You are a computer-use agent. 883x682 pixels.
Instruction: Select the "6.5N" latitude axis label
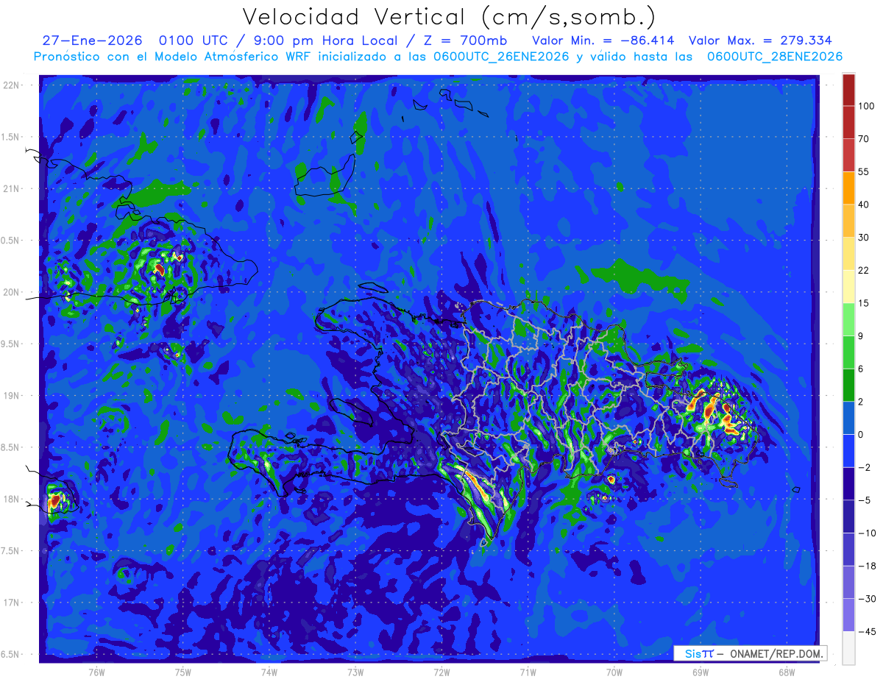[x=11, y=654]
